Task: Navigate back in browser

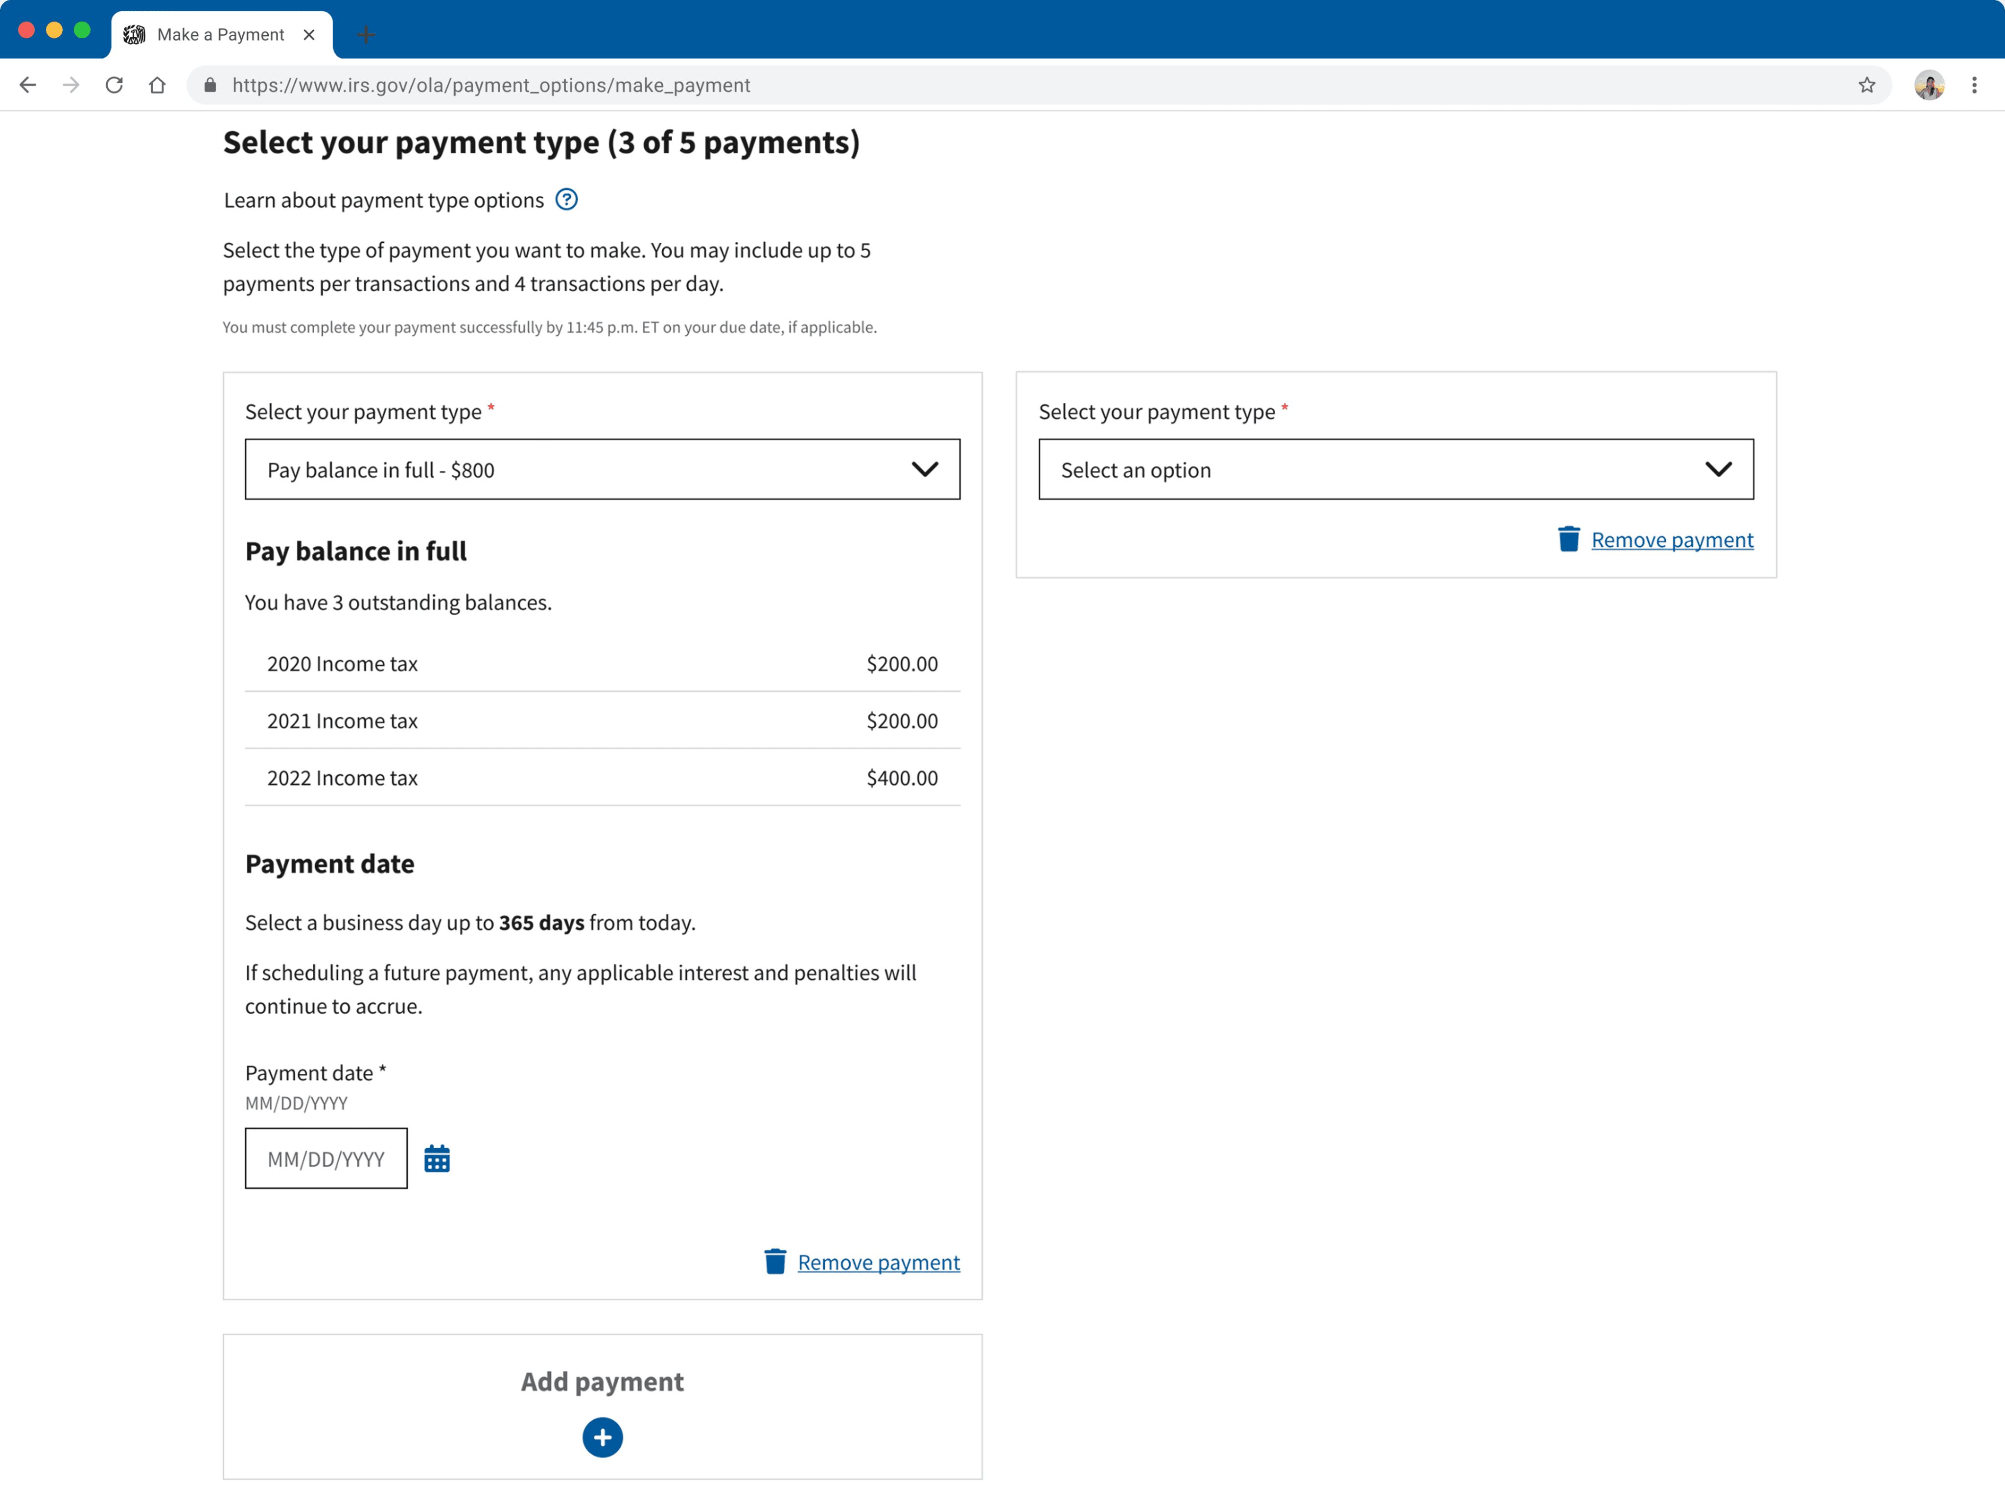Action: click(28, 85)
